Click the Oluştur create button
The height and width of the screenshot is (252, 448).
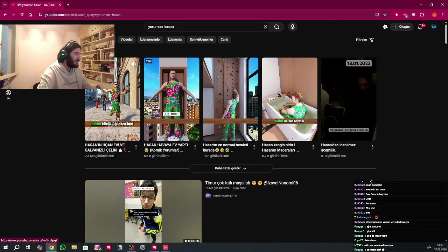pos(401,27)
